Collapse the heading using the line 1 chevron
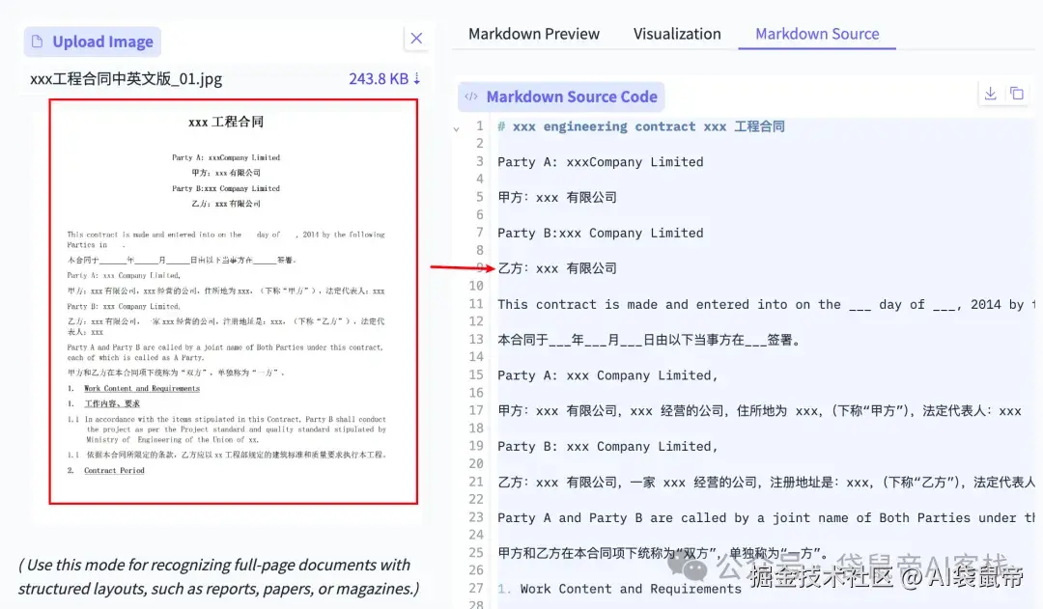The height and width of the screenshot is (609, 1043). pos(456,125)
